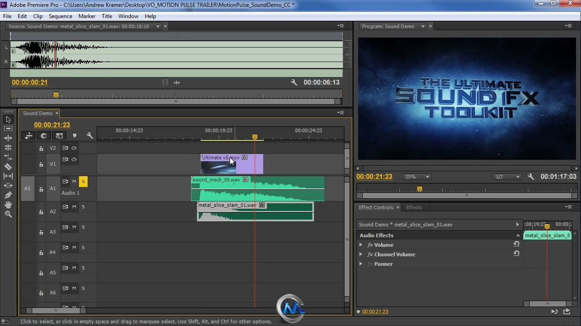Select the Ripple Edit tool
The height and width of the screenshot is (326, 581).
[x=8, y=138]
